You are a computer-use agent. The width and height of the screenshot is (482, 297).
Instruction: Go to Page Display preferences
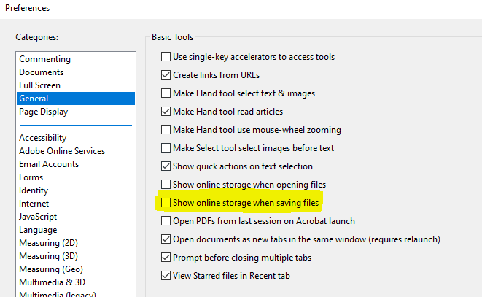pos(44,112)
